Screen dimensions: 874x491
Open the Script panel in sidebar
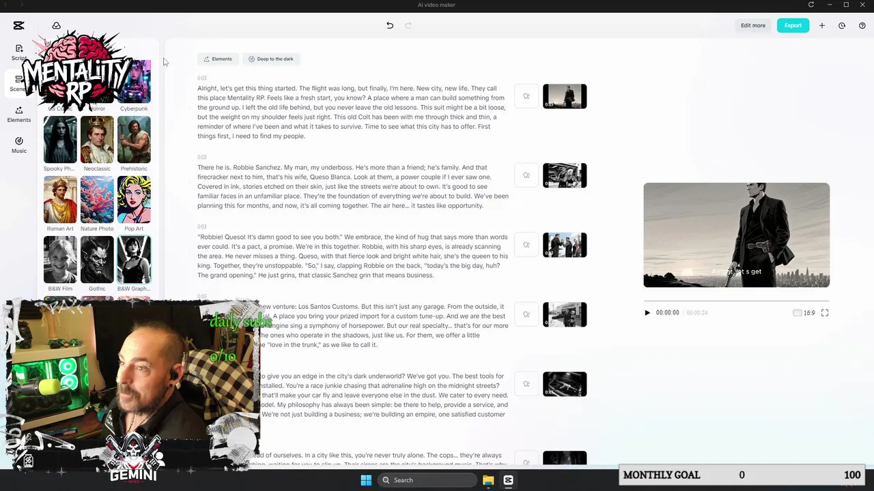tap(18, 52)
